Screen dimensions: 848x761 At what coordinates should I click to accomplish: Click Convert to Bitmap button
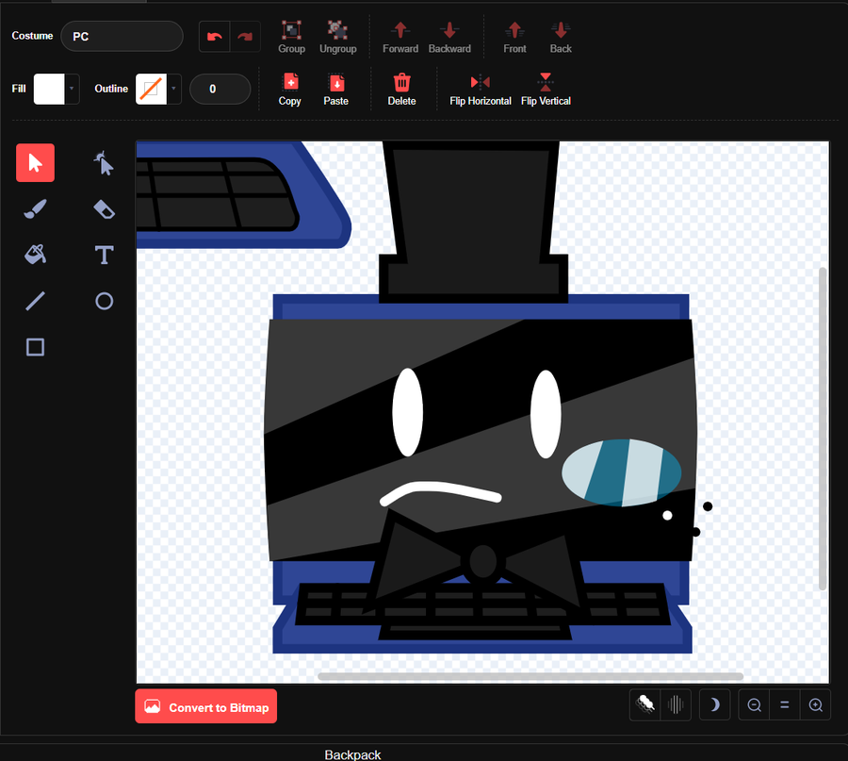pos(206,706)
